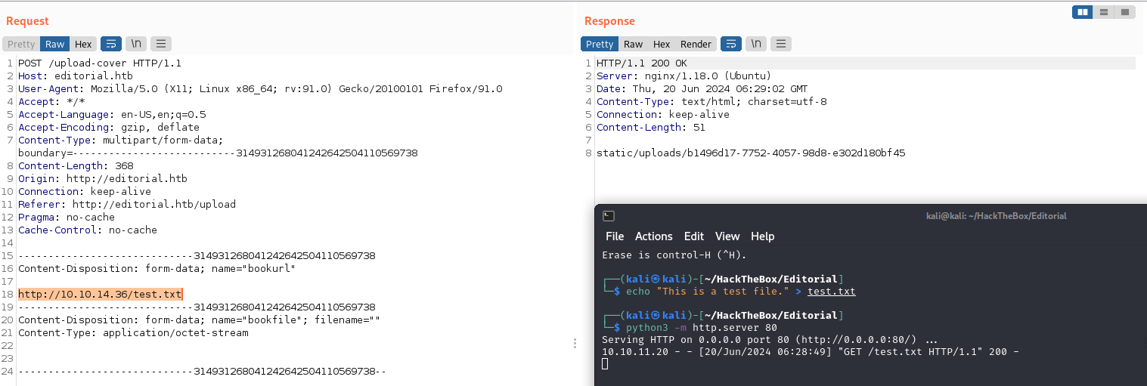Open Response panel hamburger options menu
Screen dimensions: 1147x386
(x=781, y=44)
